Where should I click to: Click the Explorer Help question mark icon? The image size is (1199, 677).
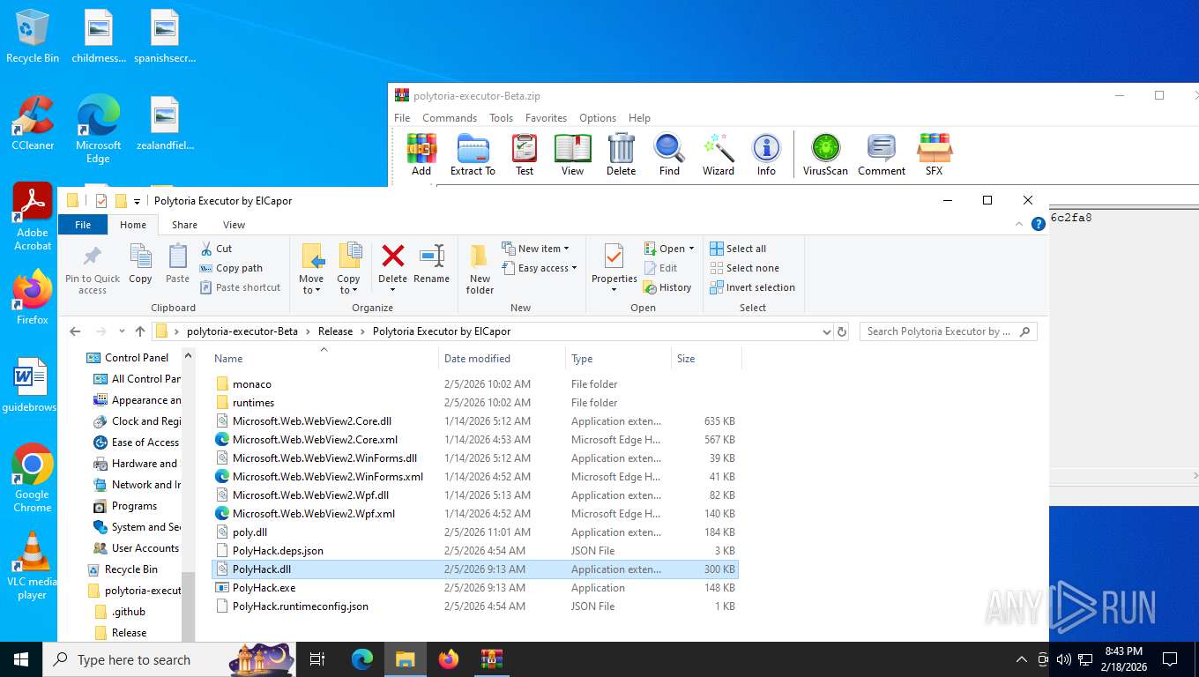1039,224
